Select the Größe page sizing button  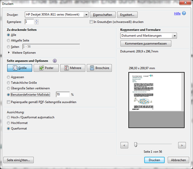tap(20, 68)
